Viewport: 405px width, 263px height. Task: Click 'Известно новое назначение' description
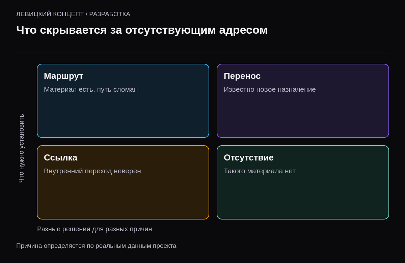coord(270,89)
